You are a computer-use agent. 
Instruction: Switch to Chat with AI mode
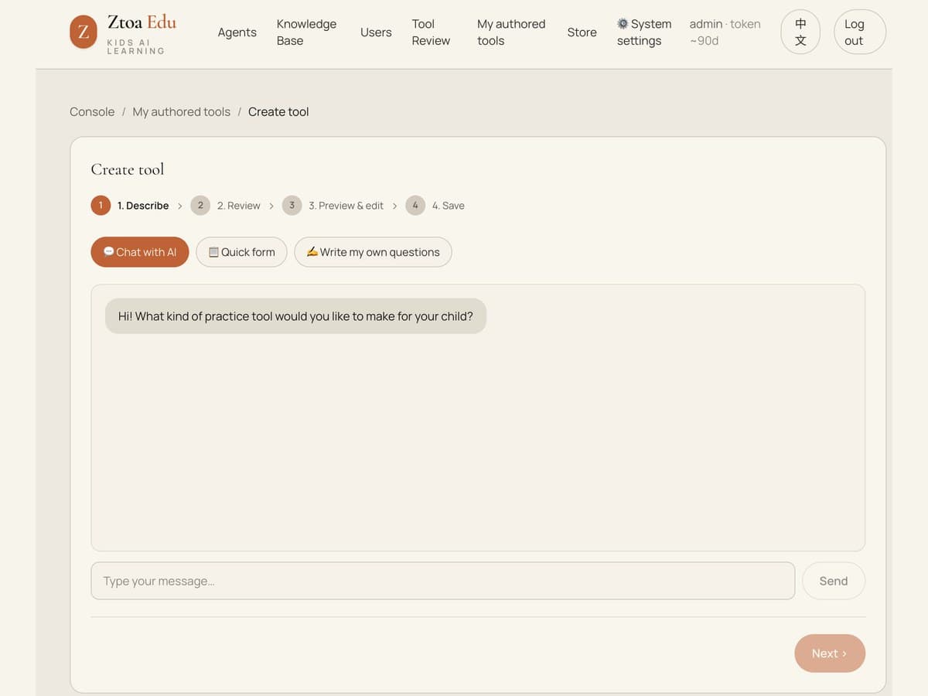coord(139,252)
